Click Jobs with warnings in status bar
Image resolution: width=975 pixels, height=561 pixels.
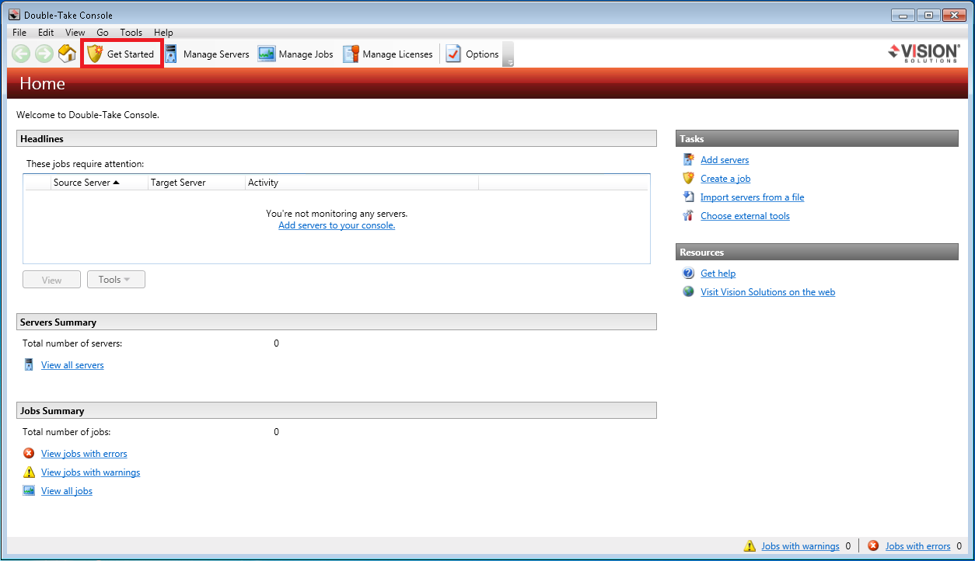tap(800, 546)
